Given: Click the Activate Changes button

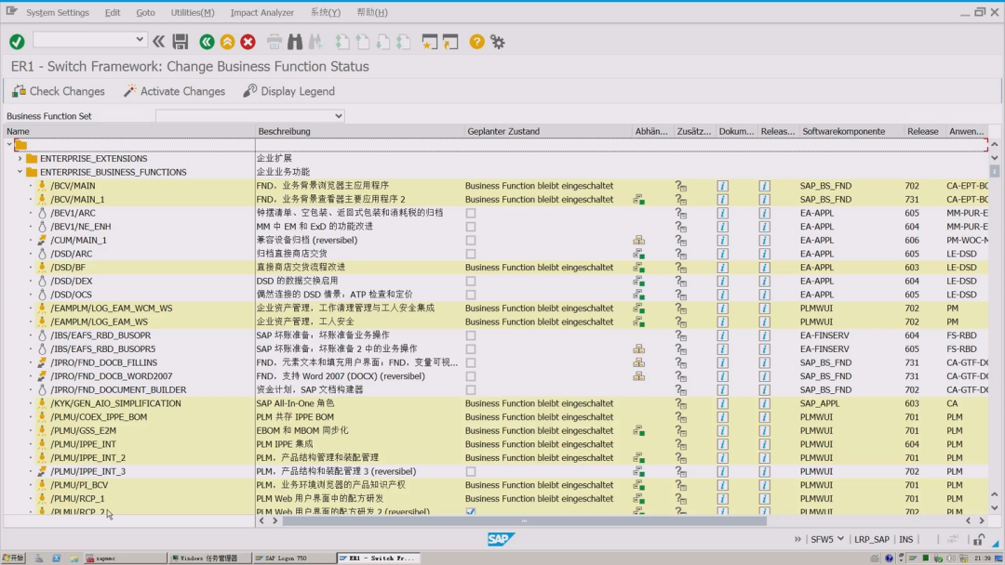Looking at the screenshot, I should pyautogui.click(x=174, y=91).
